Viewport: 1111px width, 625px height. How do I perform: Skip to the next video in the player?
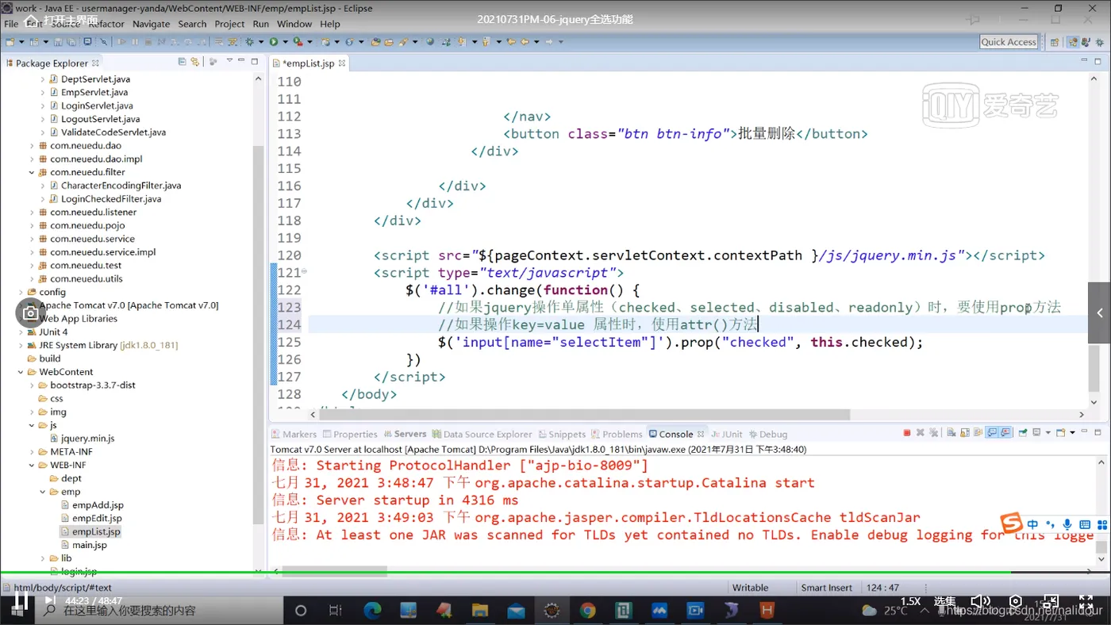[49, 601]
